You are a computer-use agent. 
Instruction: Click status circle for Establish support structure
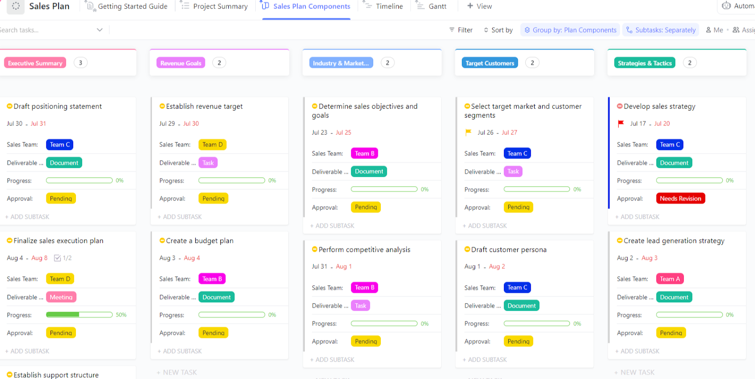coord(9,375)
